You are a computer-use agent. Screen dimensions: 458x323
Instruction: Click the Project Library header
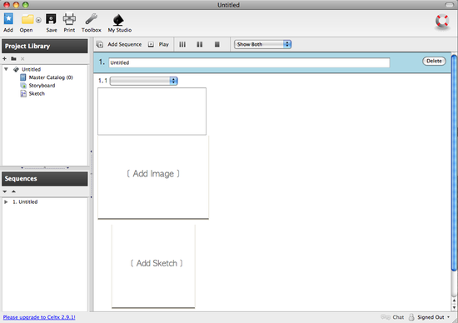(45, 46)
